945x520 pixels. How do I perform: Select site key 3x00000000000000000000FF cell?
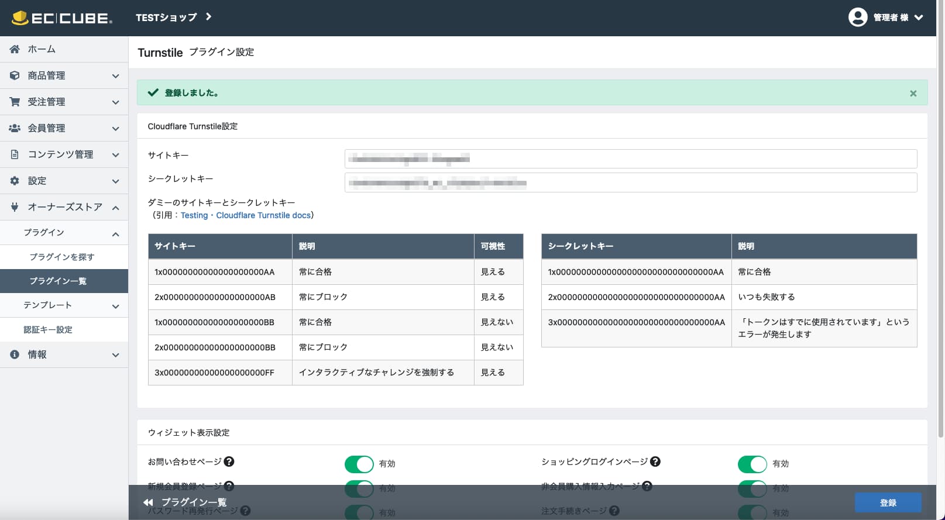click(220, 373)
